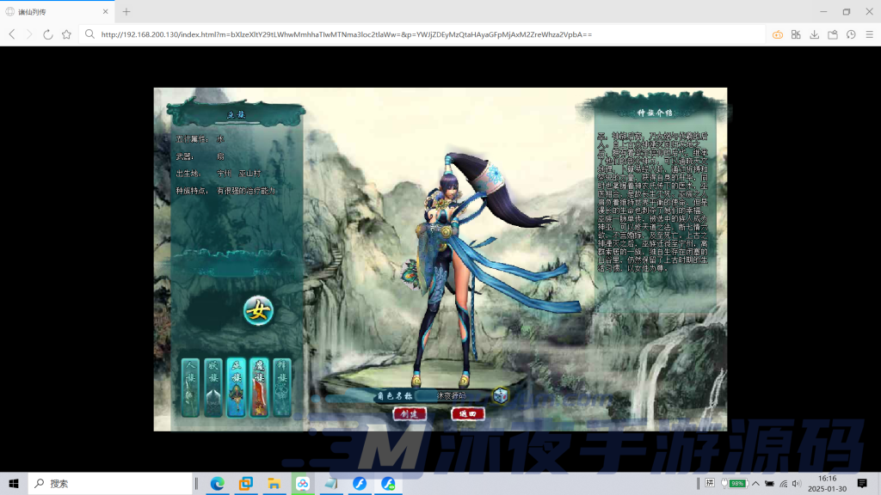Open the browser history clock icon
Image resolution: width=881 pixels, height=495 pixels.
[x=851, y=34]
